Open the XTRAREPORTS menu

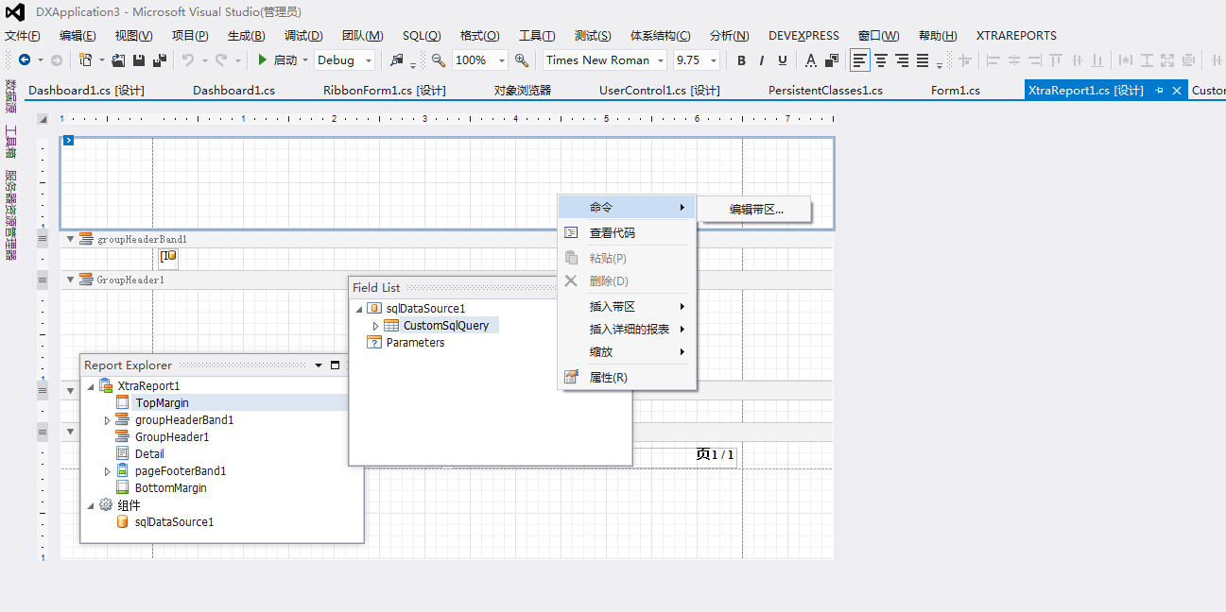(1016, 36)
